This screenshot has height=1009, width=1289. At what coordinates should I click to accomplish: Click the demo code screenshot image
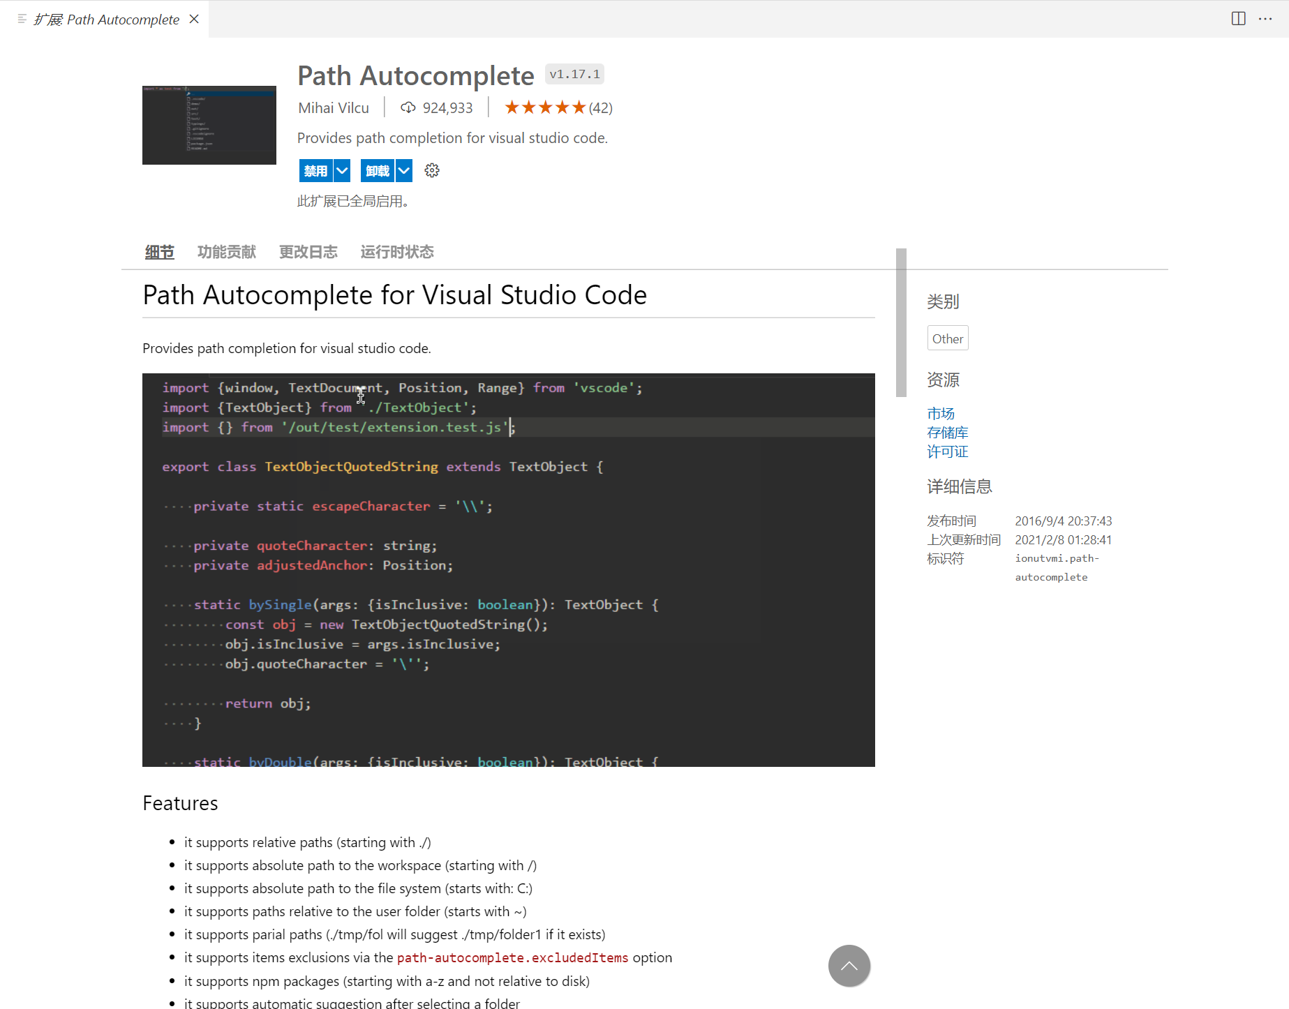point(509,570)
